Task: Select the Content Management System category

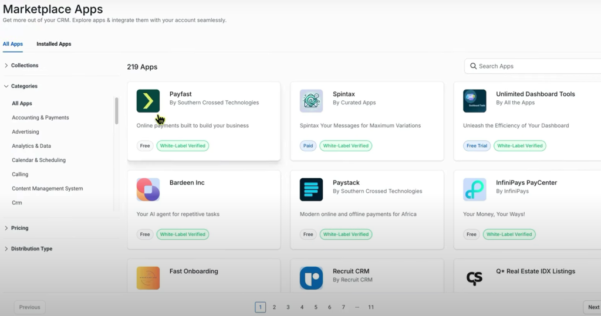Action: [47, 188]
